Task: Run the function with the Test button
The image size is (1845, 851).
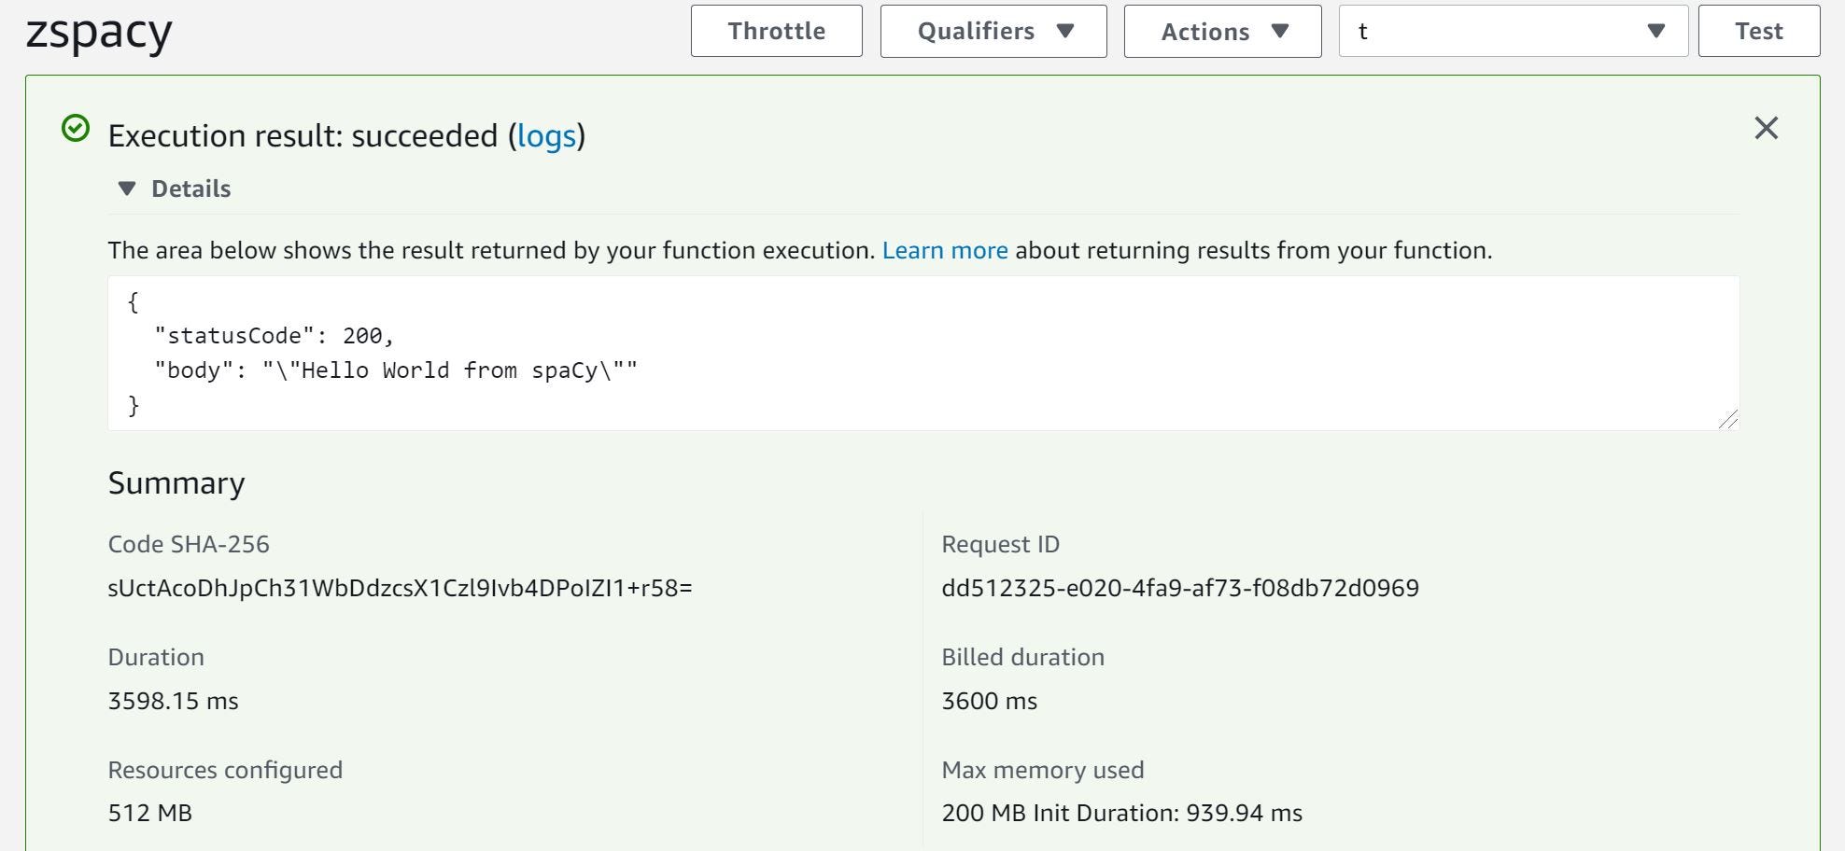Action: pos(1758,31)
